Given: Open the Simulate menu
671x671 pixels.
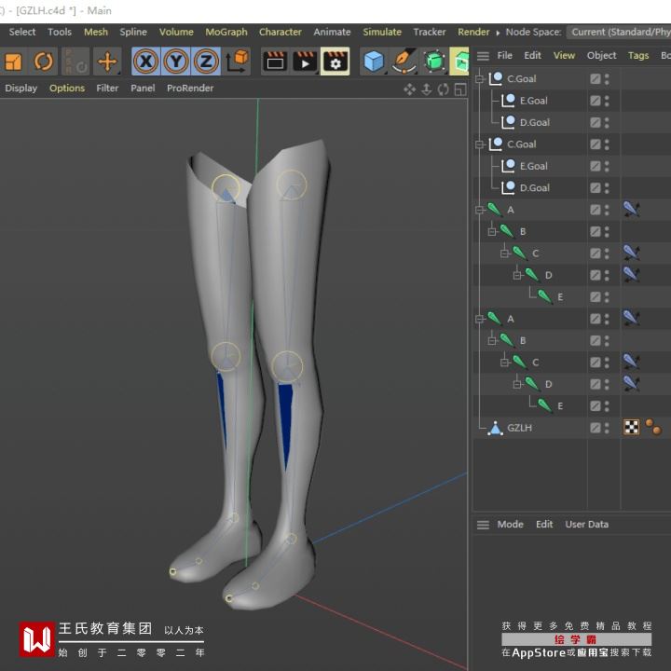Looking at the screenshot, I should coord(382,32).
